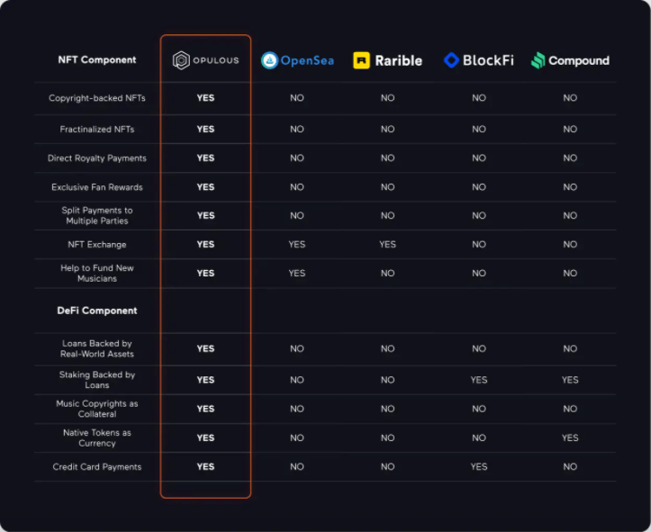The height and width of the screenshot is (532, 651).
Task: Click the Opulous hexagon logo icon
Action: click(x=181, y=60)
